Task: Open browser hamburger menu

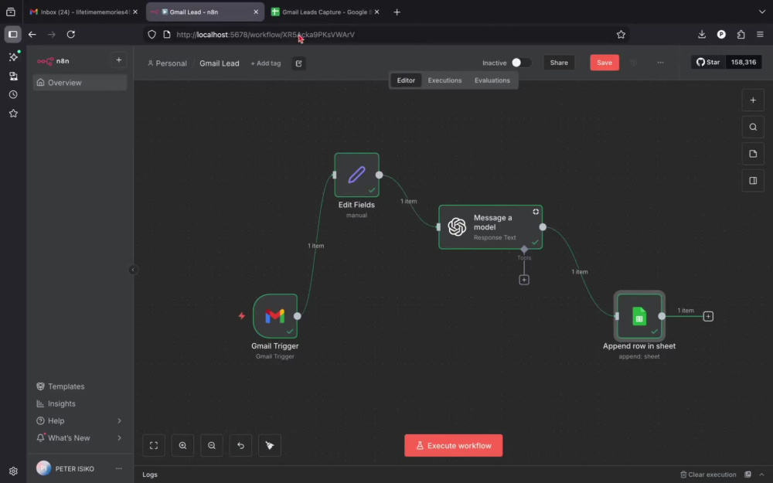Action: coord(760,35)
